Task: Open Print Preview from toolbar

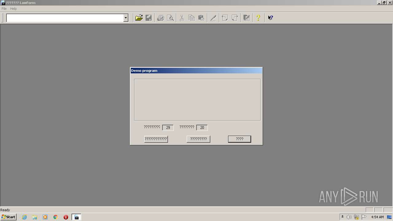Action: coord(170,18)
